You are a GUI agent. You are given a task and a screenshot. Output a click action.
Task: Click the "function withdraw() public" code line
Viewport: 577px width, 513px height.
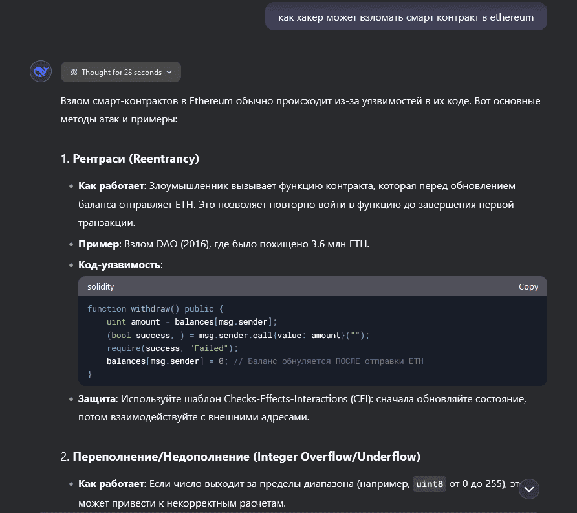point(155,309)
